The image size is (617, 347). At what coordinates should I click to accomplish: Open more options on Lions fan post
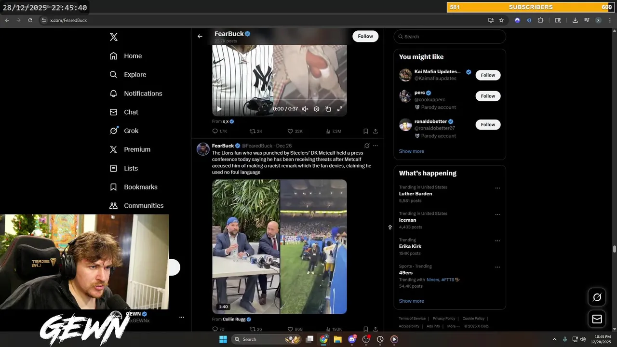click(376, 146)
